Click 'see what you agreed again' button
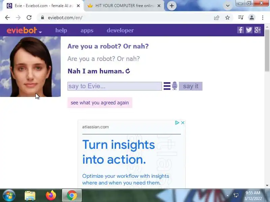 [x=100, y=103]
